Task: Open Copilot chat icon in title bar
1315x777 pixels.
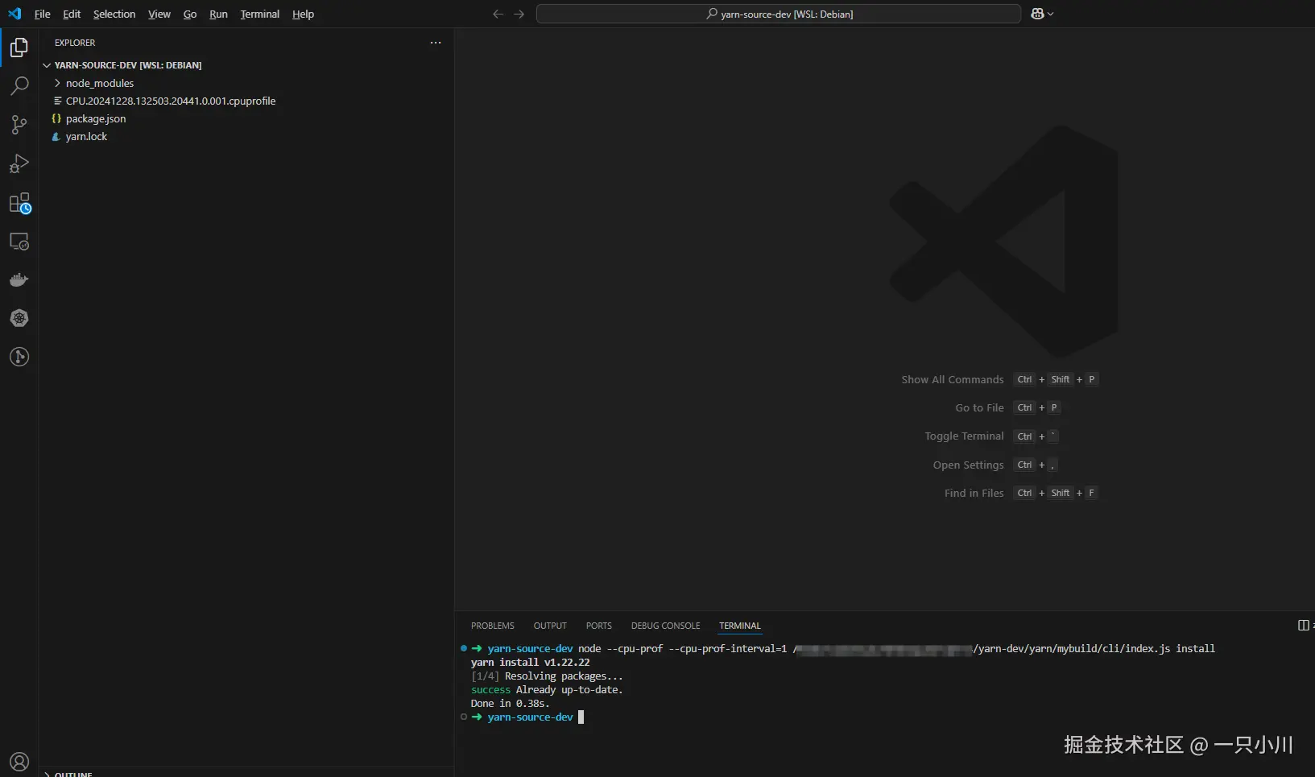Action: [1037, 14]
